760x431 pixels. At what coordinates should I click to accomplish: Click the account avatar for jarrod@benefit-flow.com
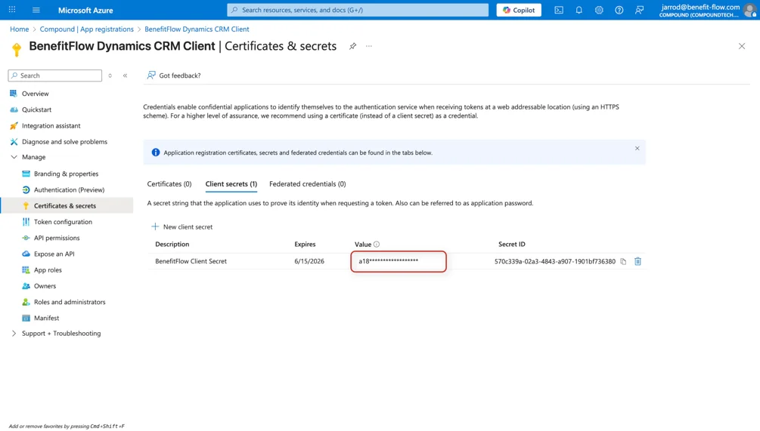pyautogui.click(x=750, y=10)
